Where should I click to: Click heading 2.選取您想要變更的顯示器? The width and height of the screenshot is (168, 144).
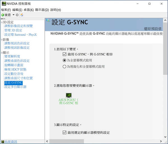coord(74,86)
